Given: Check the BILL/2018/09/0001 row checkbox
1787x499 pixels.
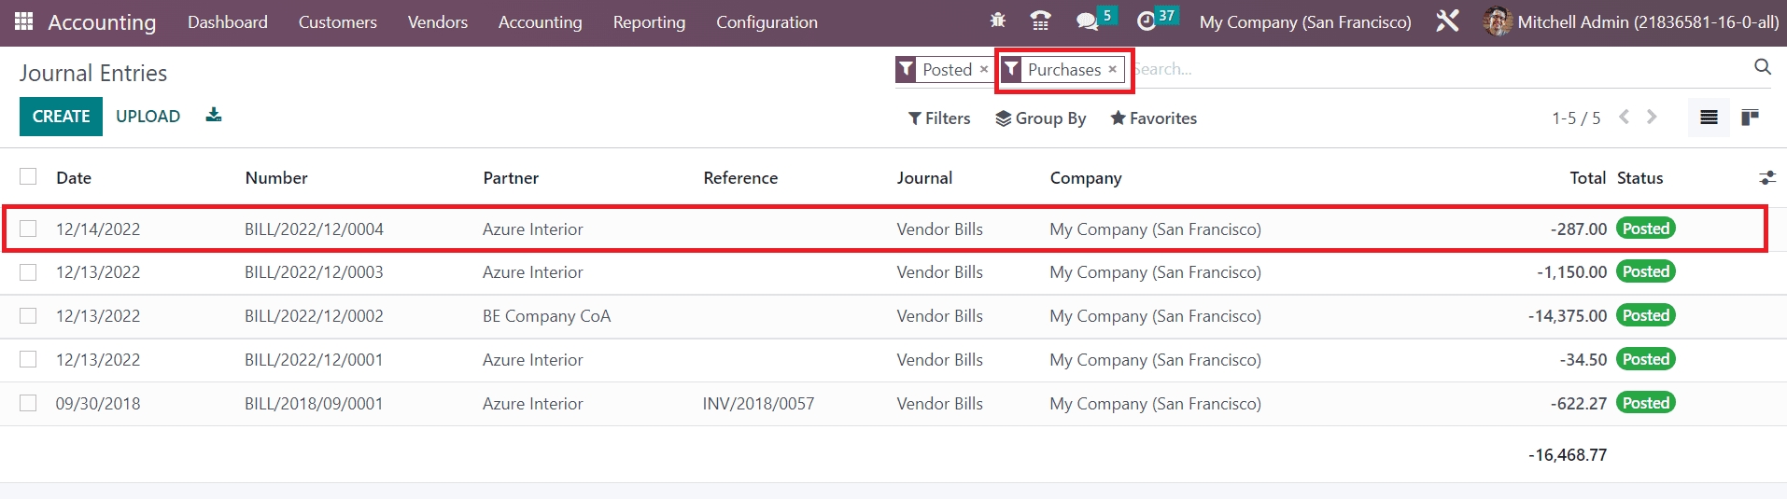Looking at the screenshot, I should coord(28,403).
